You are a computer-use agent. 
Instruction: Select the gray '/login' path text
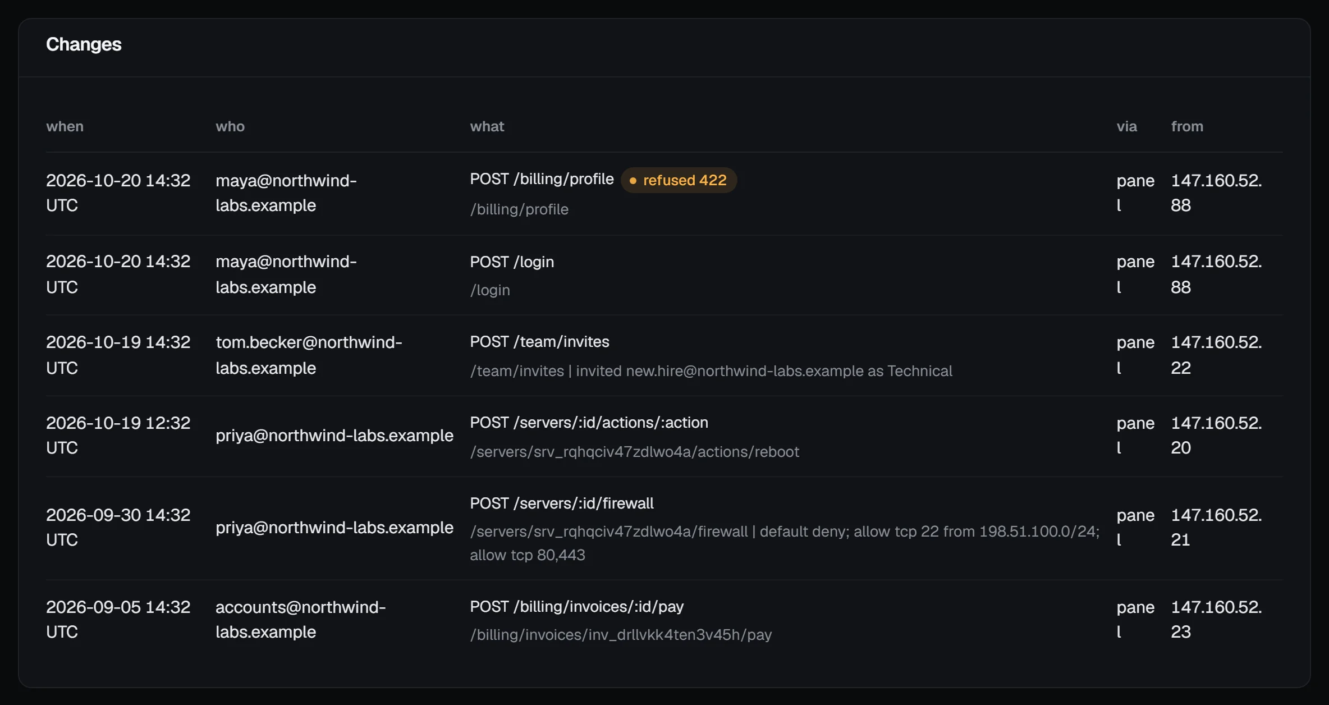pos(490,290)
